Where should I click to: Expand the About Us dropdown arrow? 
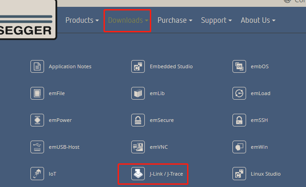[x=274, y=20]
